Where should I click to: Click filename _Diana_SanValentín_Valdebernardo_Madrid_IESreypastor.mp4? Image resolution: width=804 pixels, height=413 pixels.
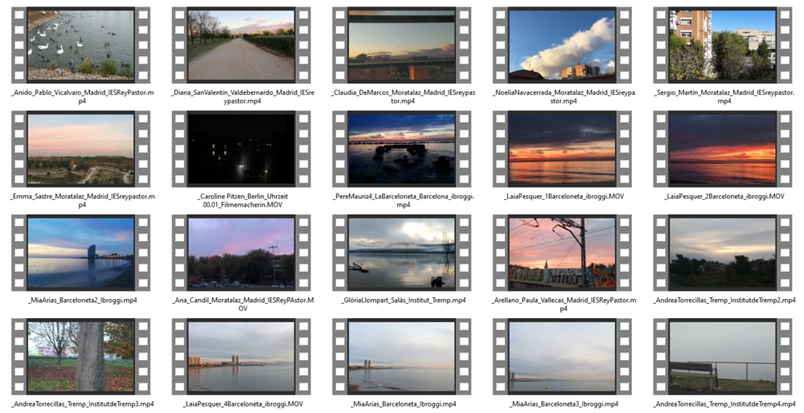[243, 97]
